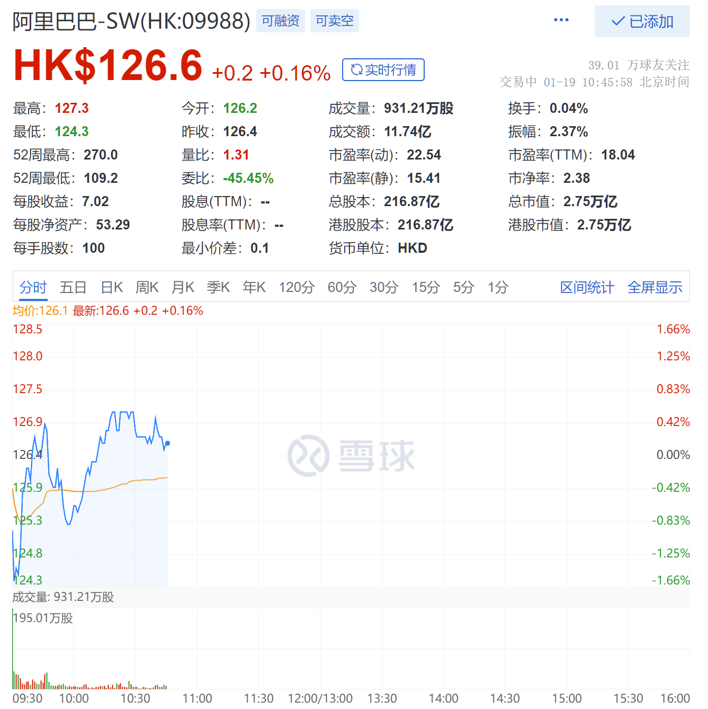The height and width of the screenshot is (709, 708).
Task: Click the 全屏显示 link
Action: click(x=655, y=287)
